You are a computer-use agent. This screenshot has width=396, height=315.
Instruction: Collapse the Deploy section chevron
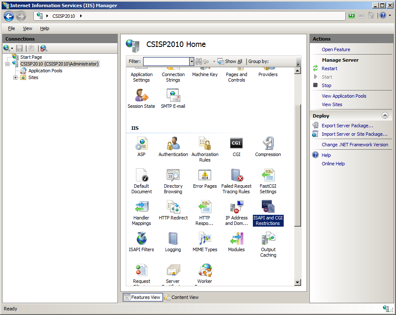(385, 115)
